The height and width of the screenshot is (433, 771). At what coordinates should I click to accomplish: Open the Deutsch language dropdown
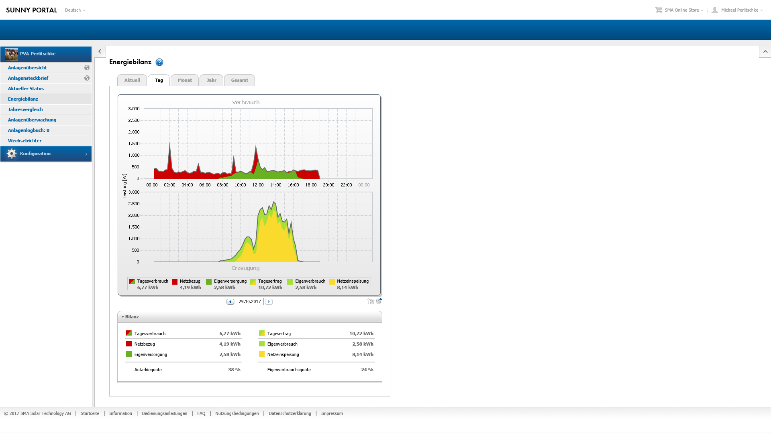pos(75,10)
